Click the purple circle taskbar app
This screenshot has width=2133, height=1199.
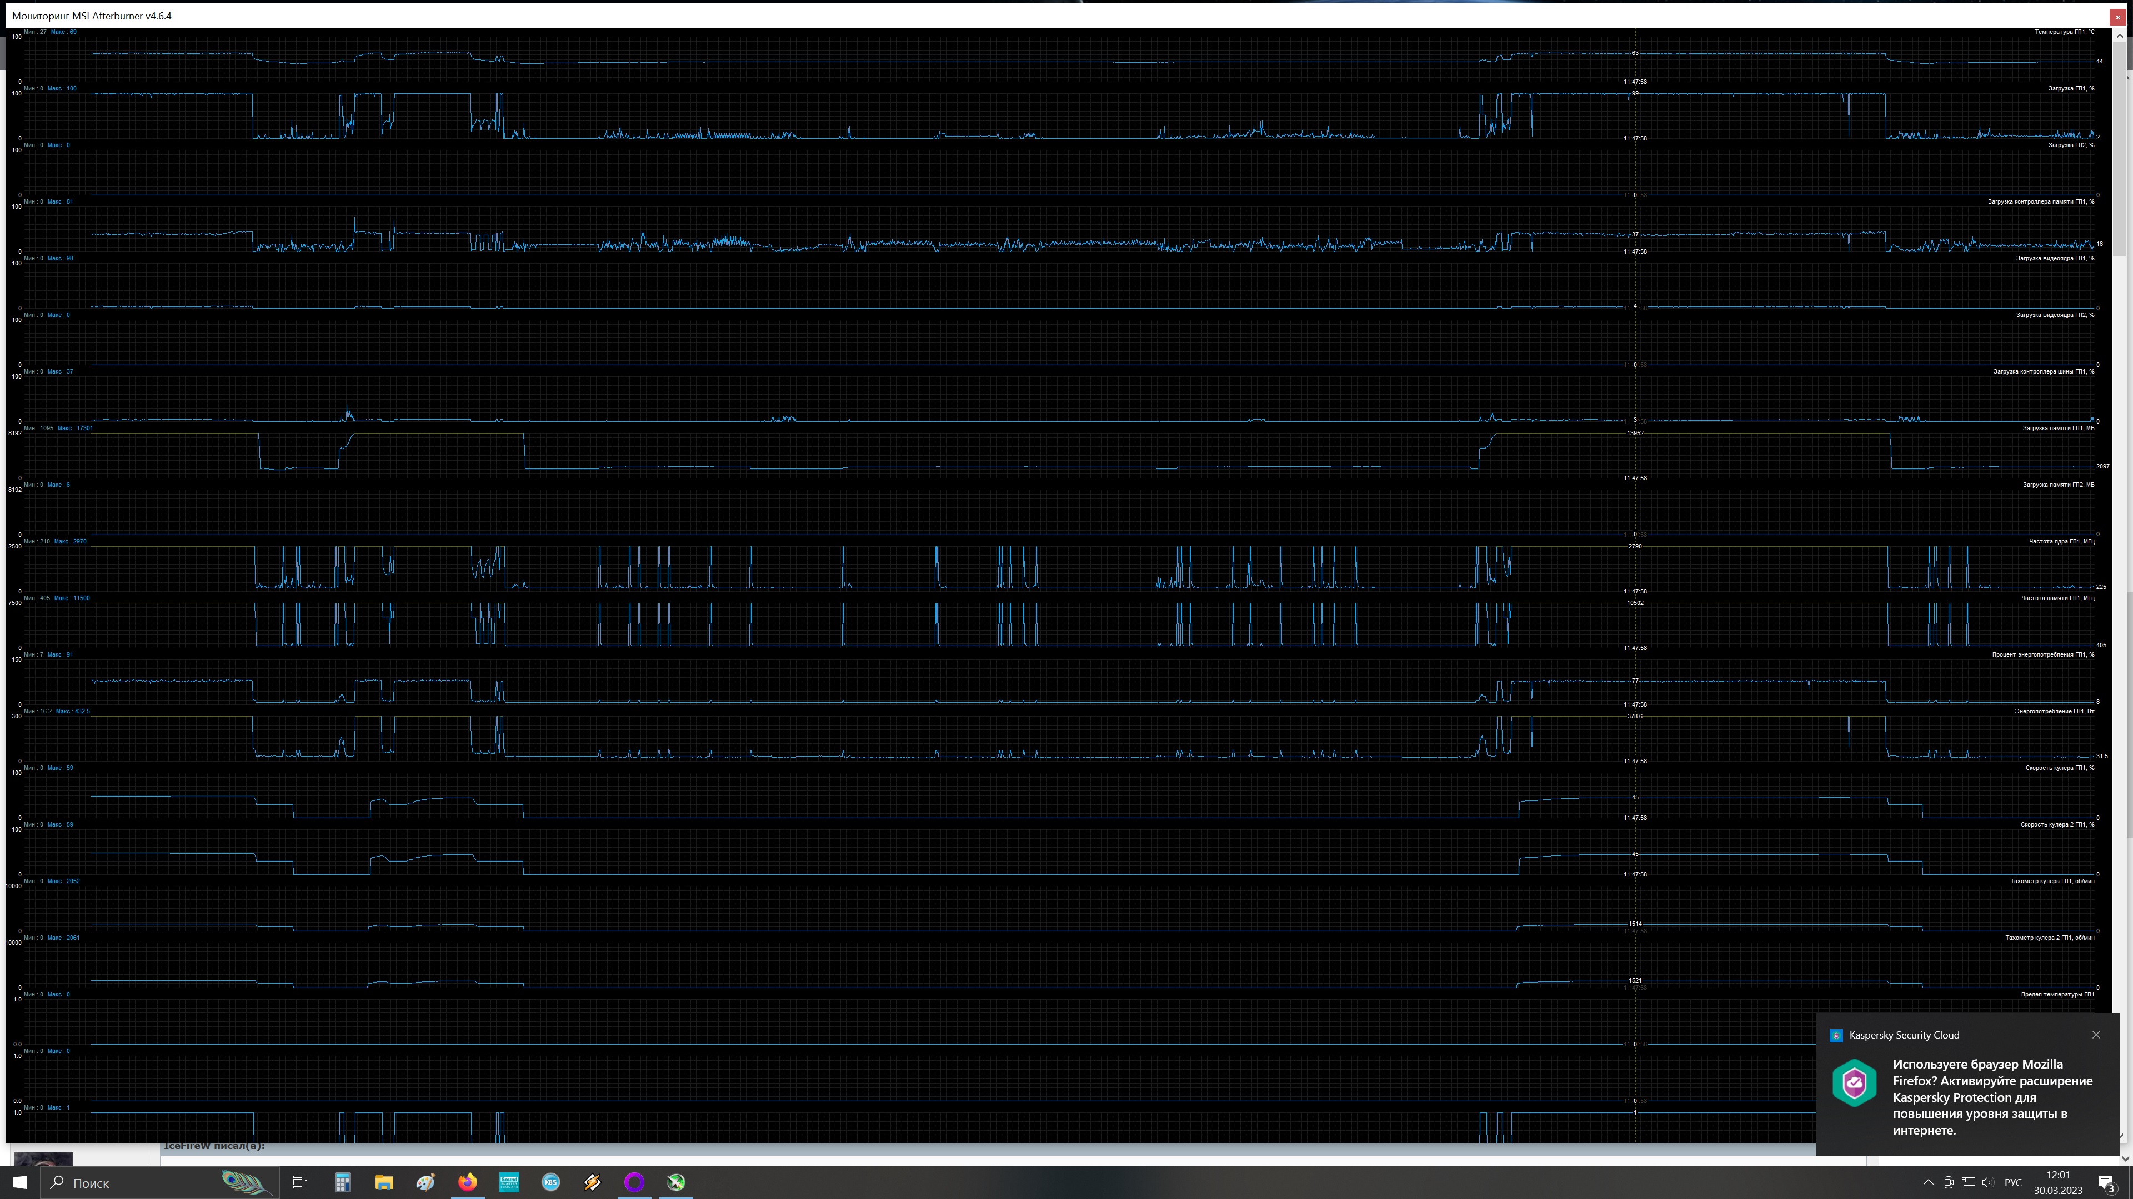coord(634,1182)
